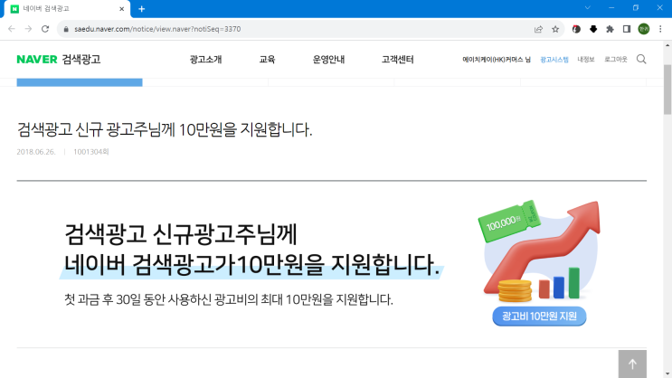This screenshot has width=672, height=378.
Task: Open 내정보 link
Action: point(586,60)
